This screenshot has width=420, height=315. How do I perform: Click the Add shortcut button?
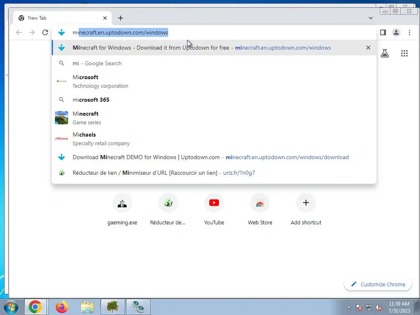click(x=306, y=209)
